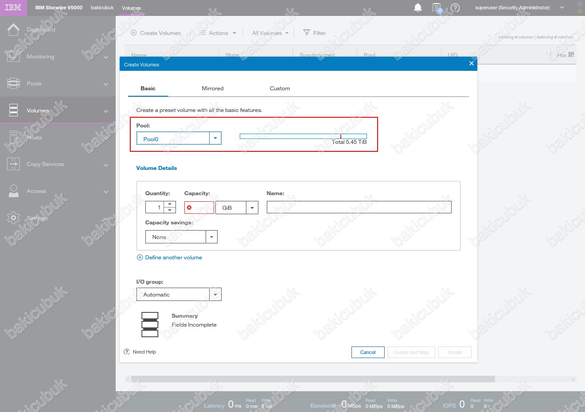
Task: Click the Hosts sidebar icon
Action: point(13,137)
